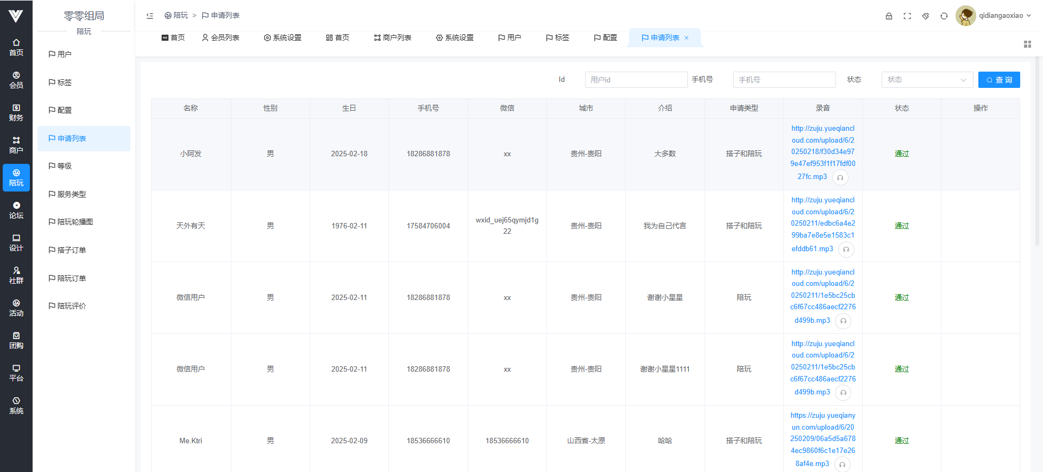Click the 查询 search button

pyautogui.click(x=999, y=80)
